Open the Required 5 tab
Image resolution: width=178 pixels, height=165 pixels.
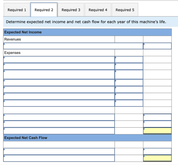[125, 10]
